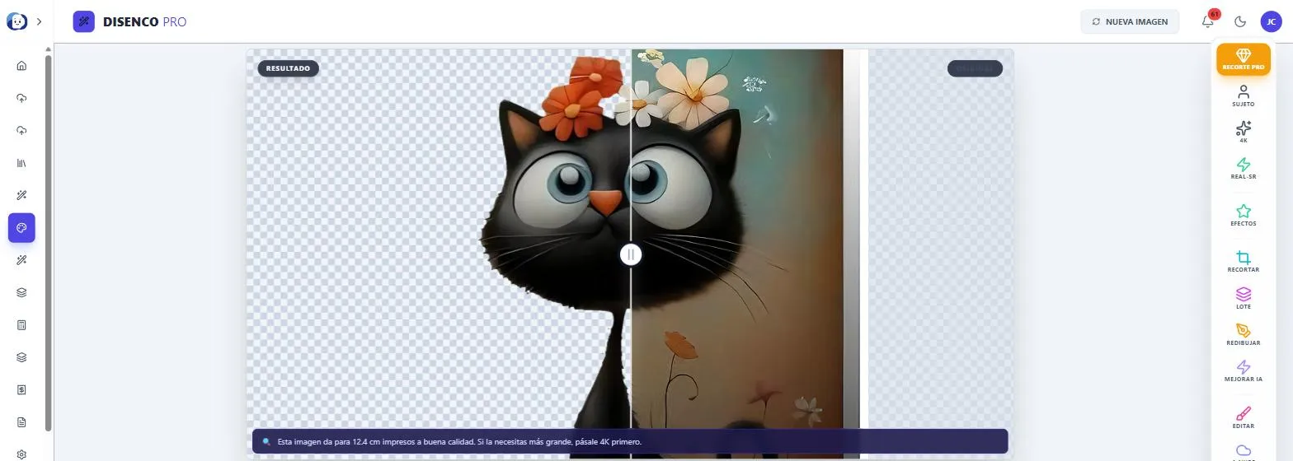Screen dimensions: 1293x461
Task: Select the SUJETO person tool
Action: 1244,95
